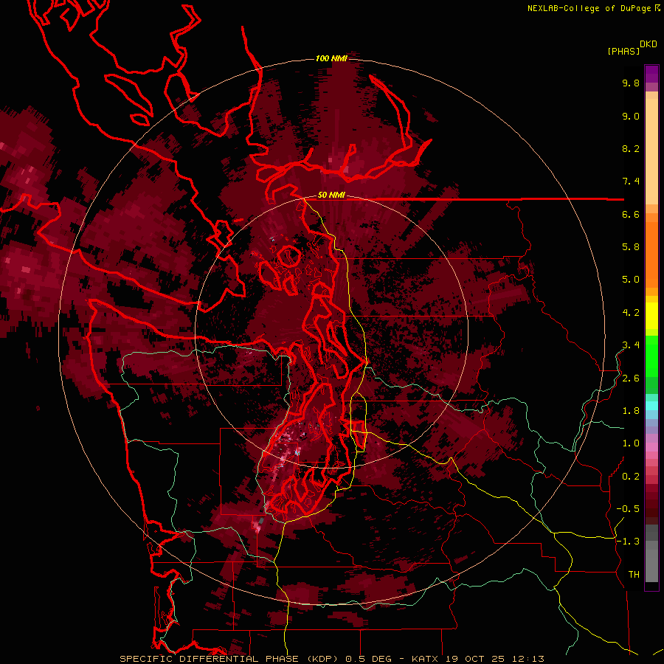Click the 8.2 value on the color scale
The height and width of the screenshot is (664, 664).
click(631, 149)
